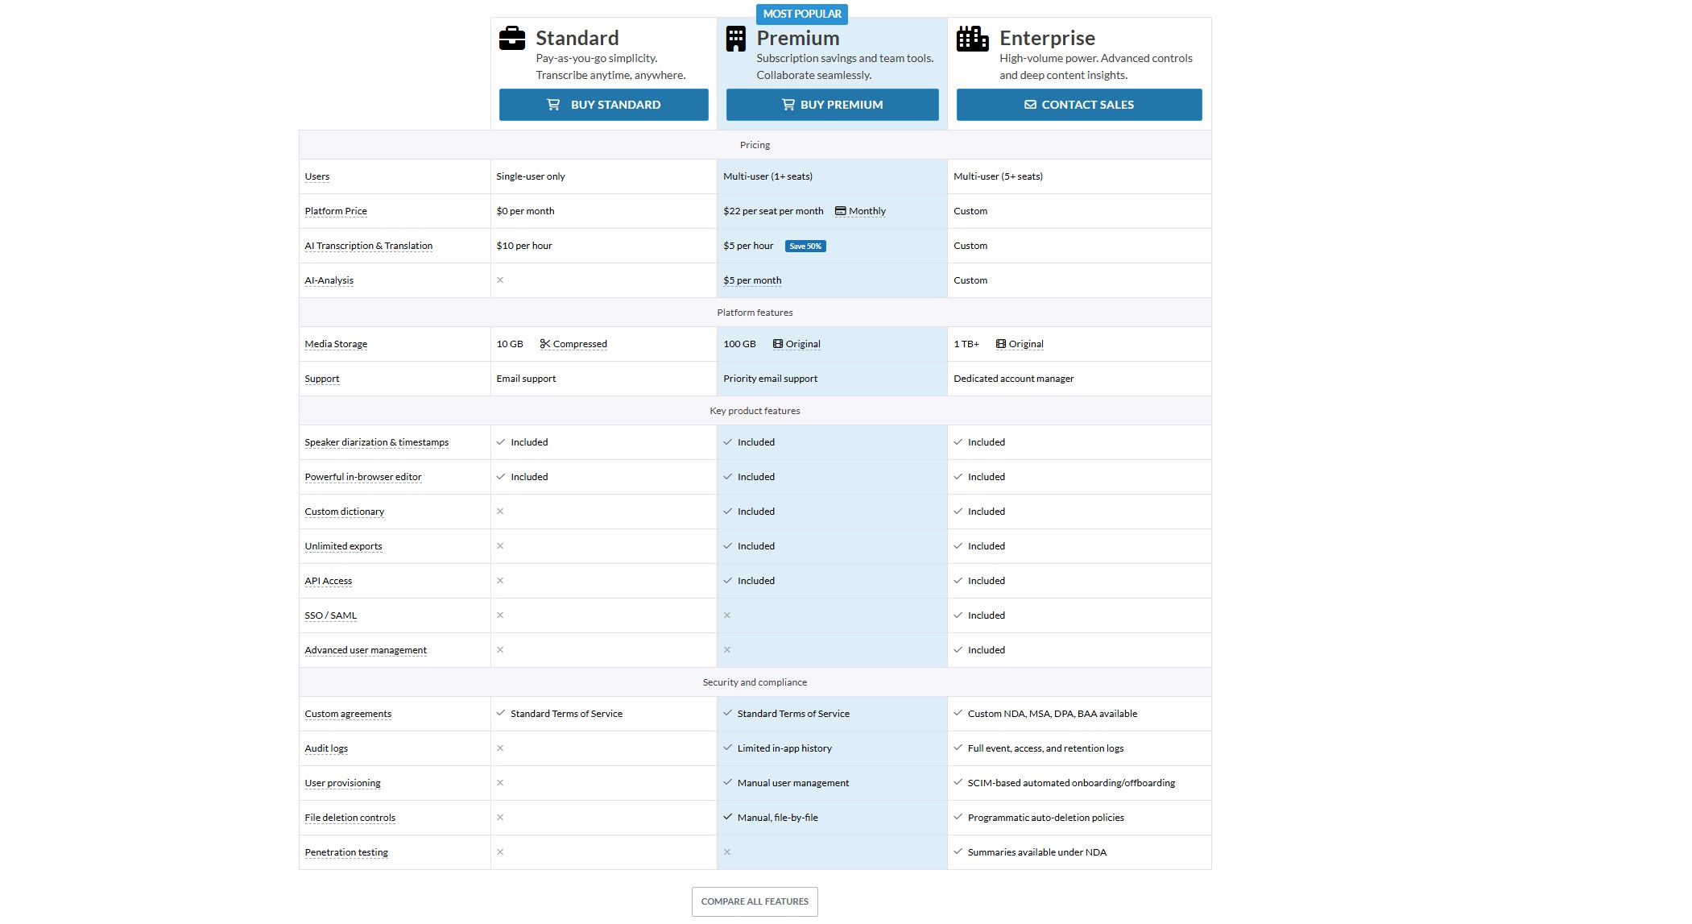
Task: Open Compare All Features
Action: [x=755, y=901]
